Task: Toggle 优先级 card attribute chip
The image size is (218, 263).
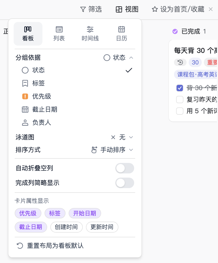Action: point(28,213)
